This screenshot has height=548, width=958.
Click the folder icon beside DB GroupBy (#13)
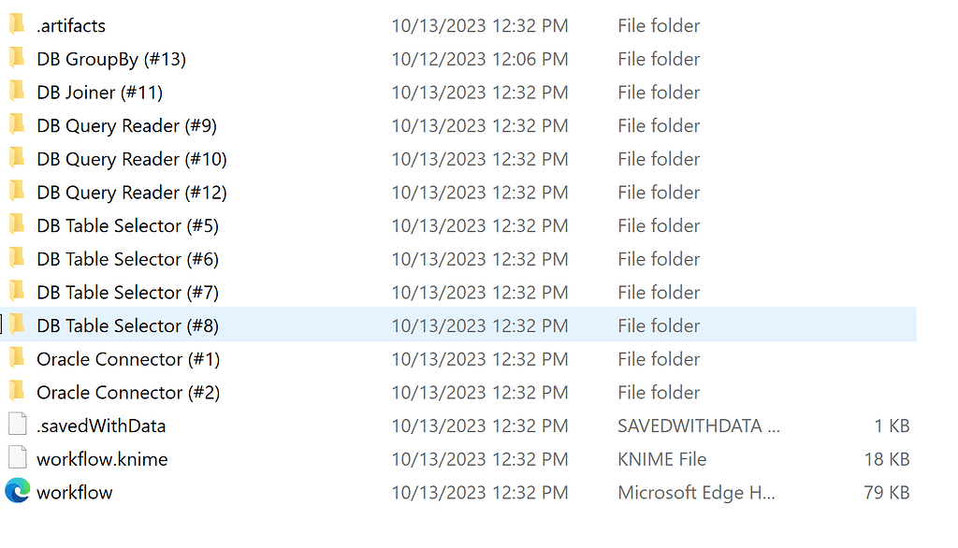click(x=17, y=58)
